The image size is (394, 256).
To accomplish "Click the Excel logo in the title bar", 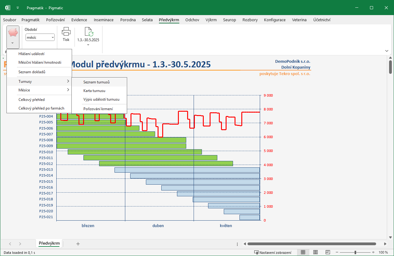I will 8,8.
